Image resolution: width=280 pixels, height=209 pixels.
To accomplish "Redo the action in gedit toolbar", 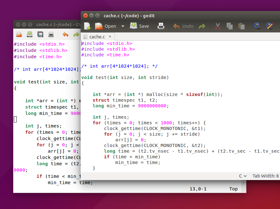I will (202, 26).
